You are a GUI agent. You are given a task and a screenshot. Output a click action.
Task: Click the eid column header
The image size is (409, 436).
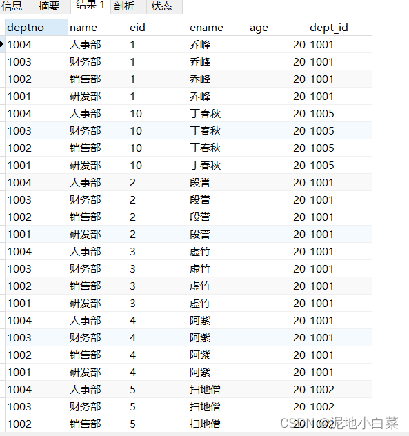(158, 28)
